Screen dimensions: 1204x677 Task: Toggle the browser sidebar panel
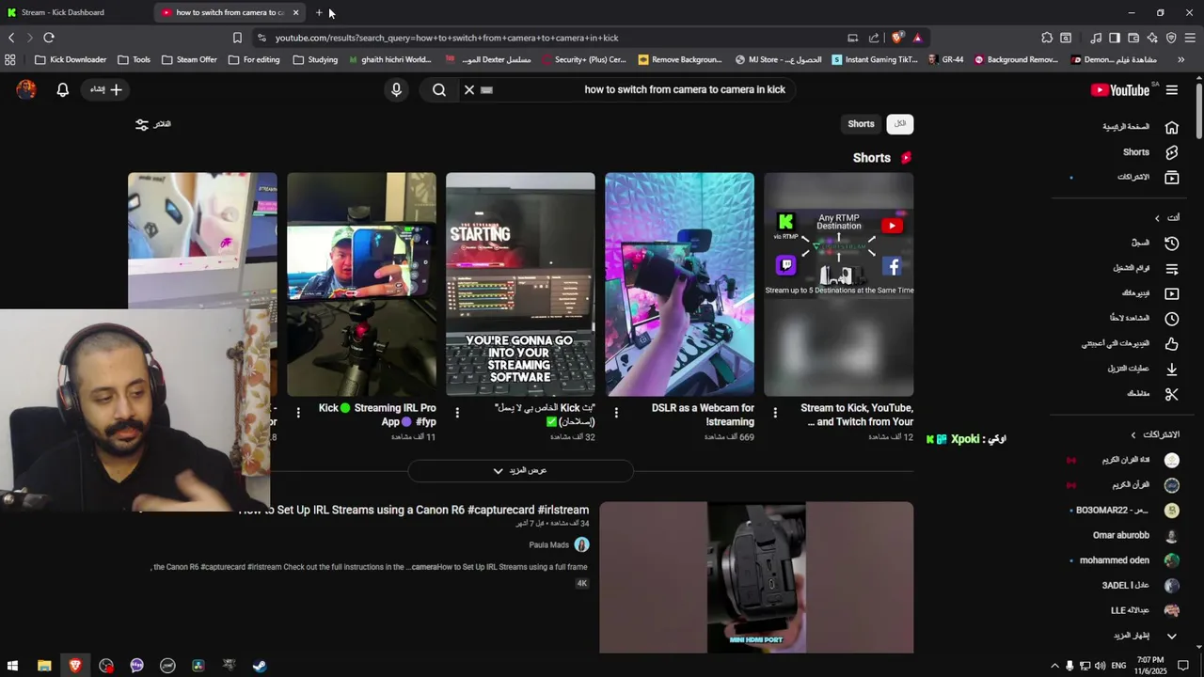1115,38
